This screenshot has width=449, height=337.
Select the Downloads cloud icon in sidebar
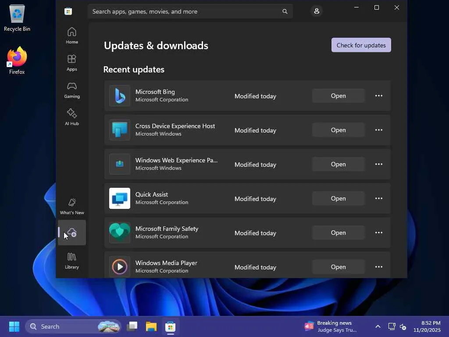[x=71, y=233]
